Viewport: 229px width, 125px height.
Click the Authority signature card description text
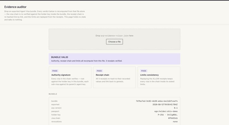70,81
